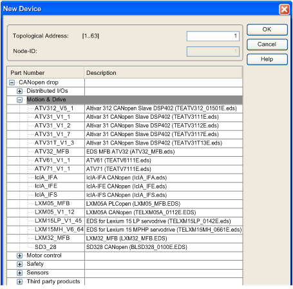Select the Sensors tree label
The image size is (293, 289).
click(x=37, y=273)
